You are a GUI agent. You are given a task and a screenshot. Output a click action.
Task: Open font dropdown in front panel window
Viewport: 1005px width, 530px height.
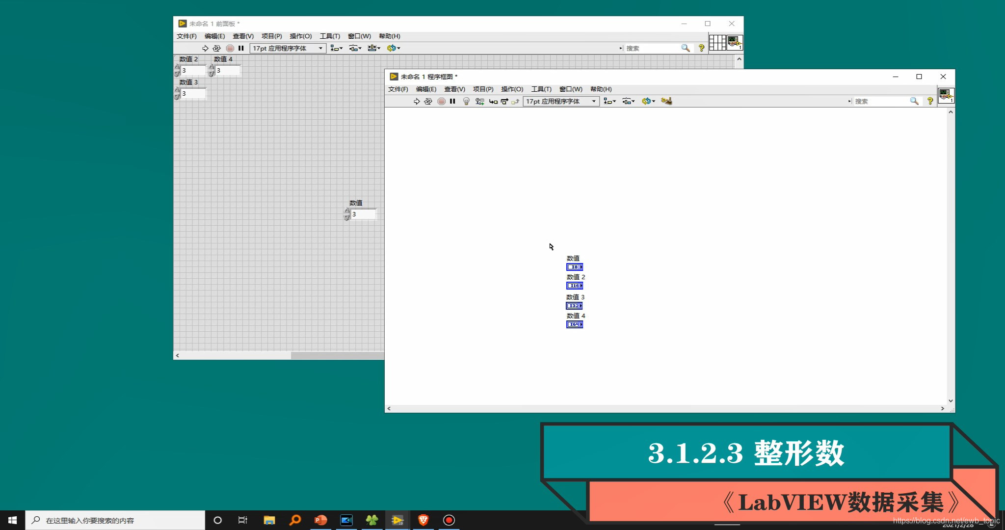[288, 48]
